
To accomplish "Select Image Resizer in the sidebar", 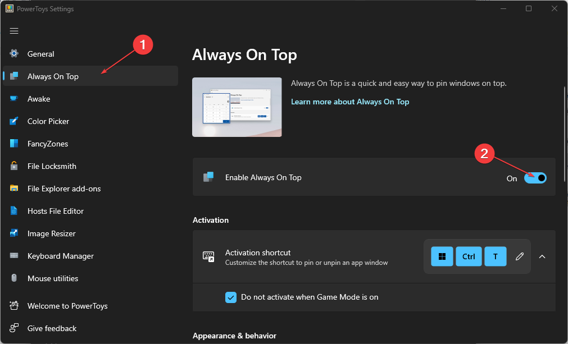I will (x=90, y=233).
